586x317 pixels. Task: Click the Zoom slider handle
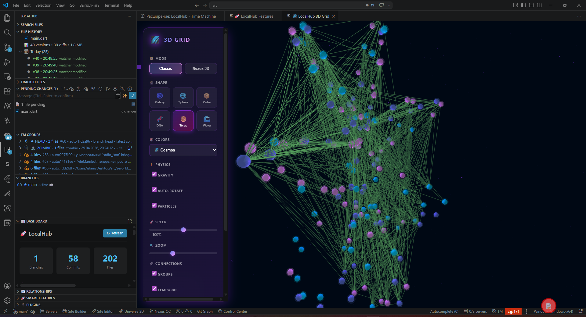coord(173,253)
